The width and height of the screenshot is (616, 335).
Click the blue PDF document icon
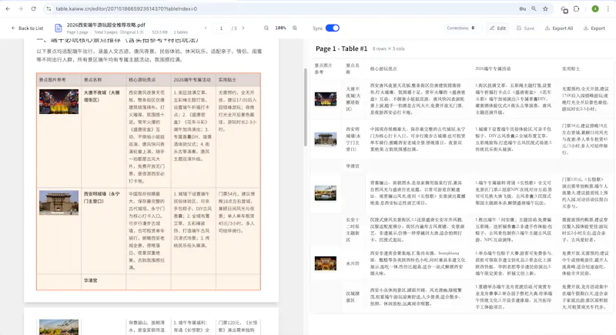coord(59,28)
